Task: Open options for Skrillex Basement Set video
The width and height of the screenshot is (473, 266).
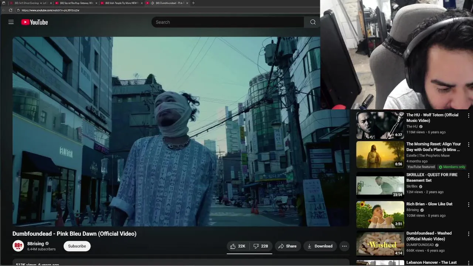Action: (x=469, y=175)
